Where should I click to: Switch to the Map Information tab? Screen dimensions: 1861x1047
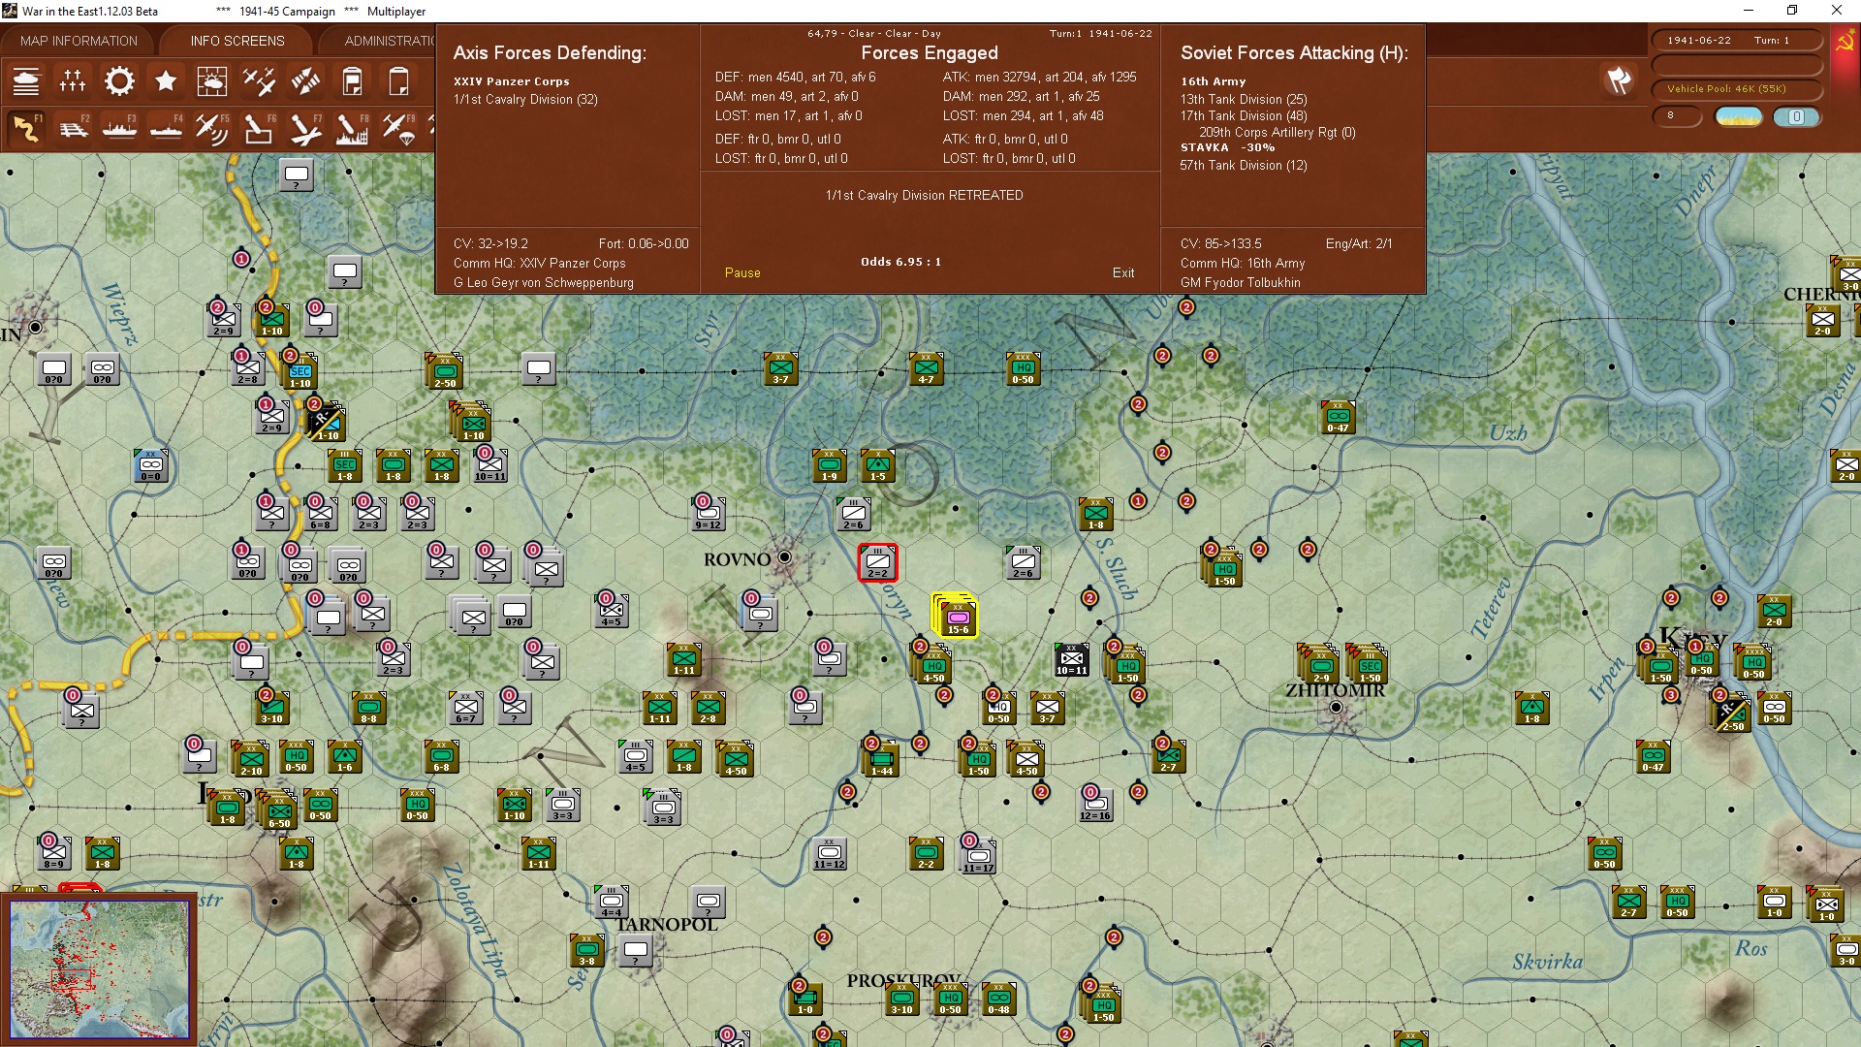click(79, 41)
